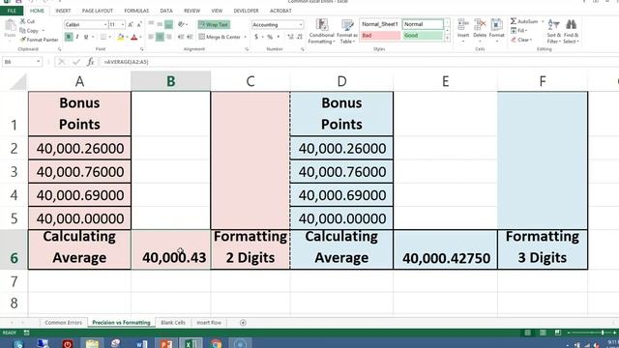Click Decrease Decimal icon
Viewport: 619px width, 348px height.
(x=300, y=37)
